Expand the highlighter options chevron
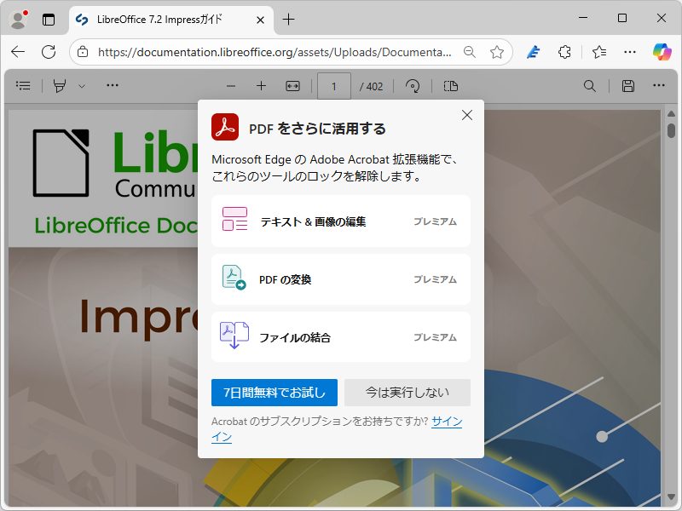The width and height of the screenshot is (682, 511). pos(82,85)
